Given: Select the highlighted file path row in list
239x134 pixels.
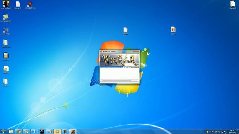Looking at the screenshot, I should pos(111,67).
